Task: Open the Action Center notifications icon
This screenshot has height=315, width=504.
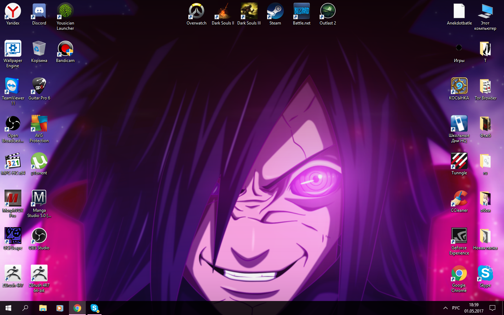Action: point(492,308)
